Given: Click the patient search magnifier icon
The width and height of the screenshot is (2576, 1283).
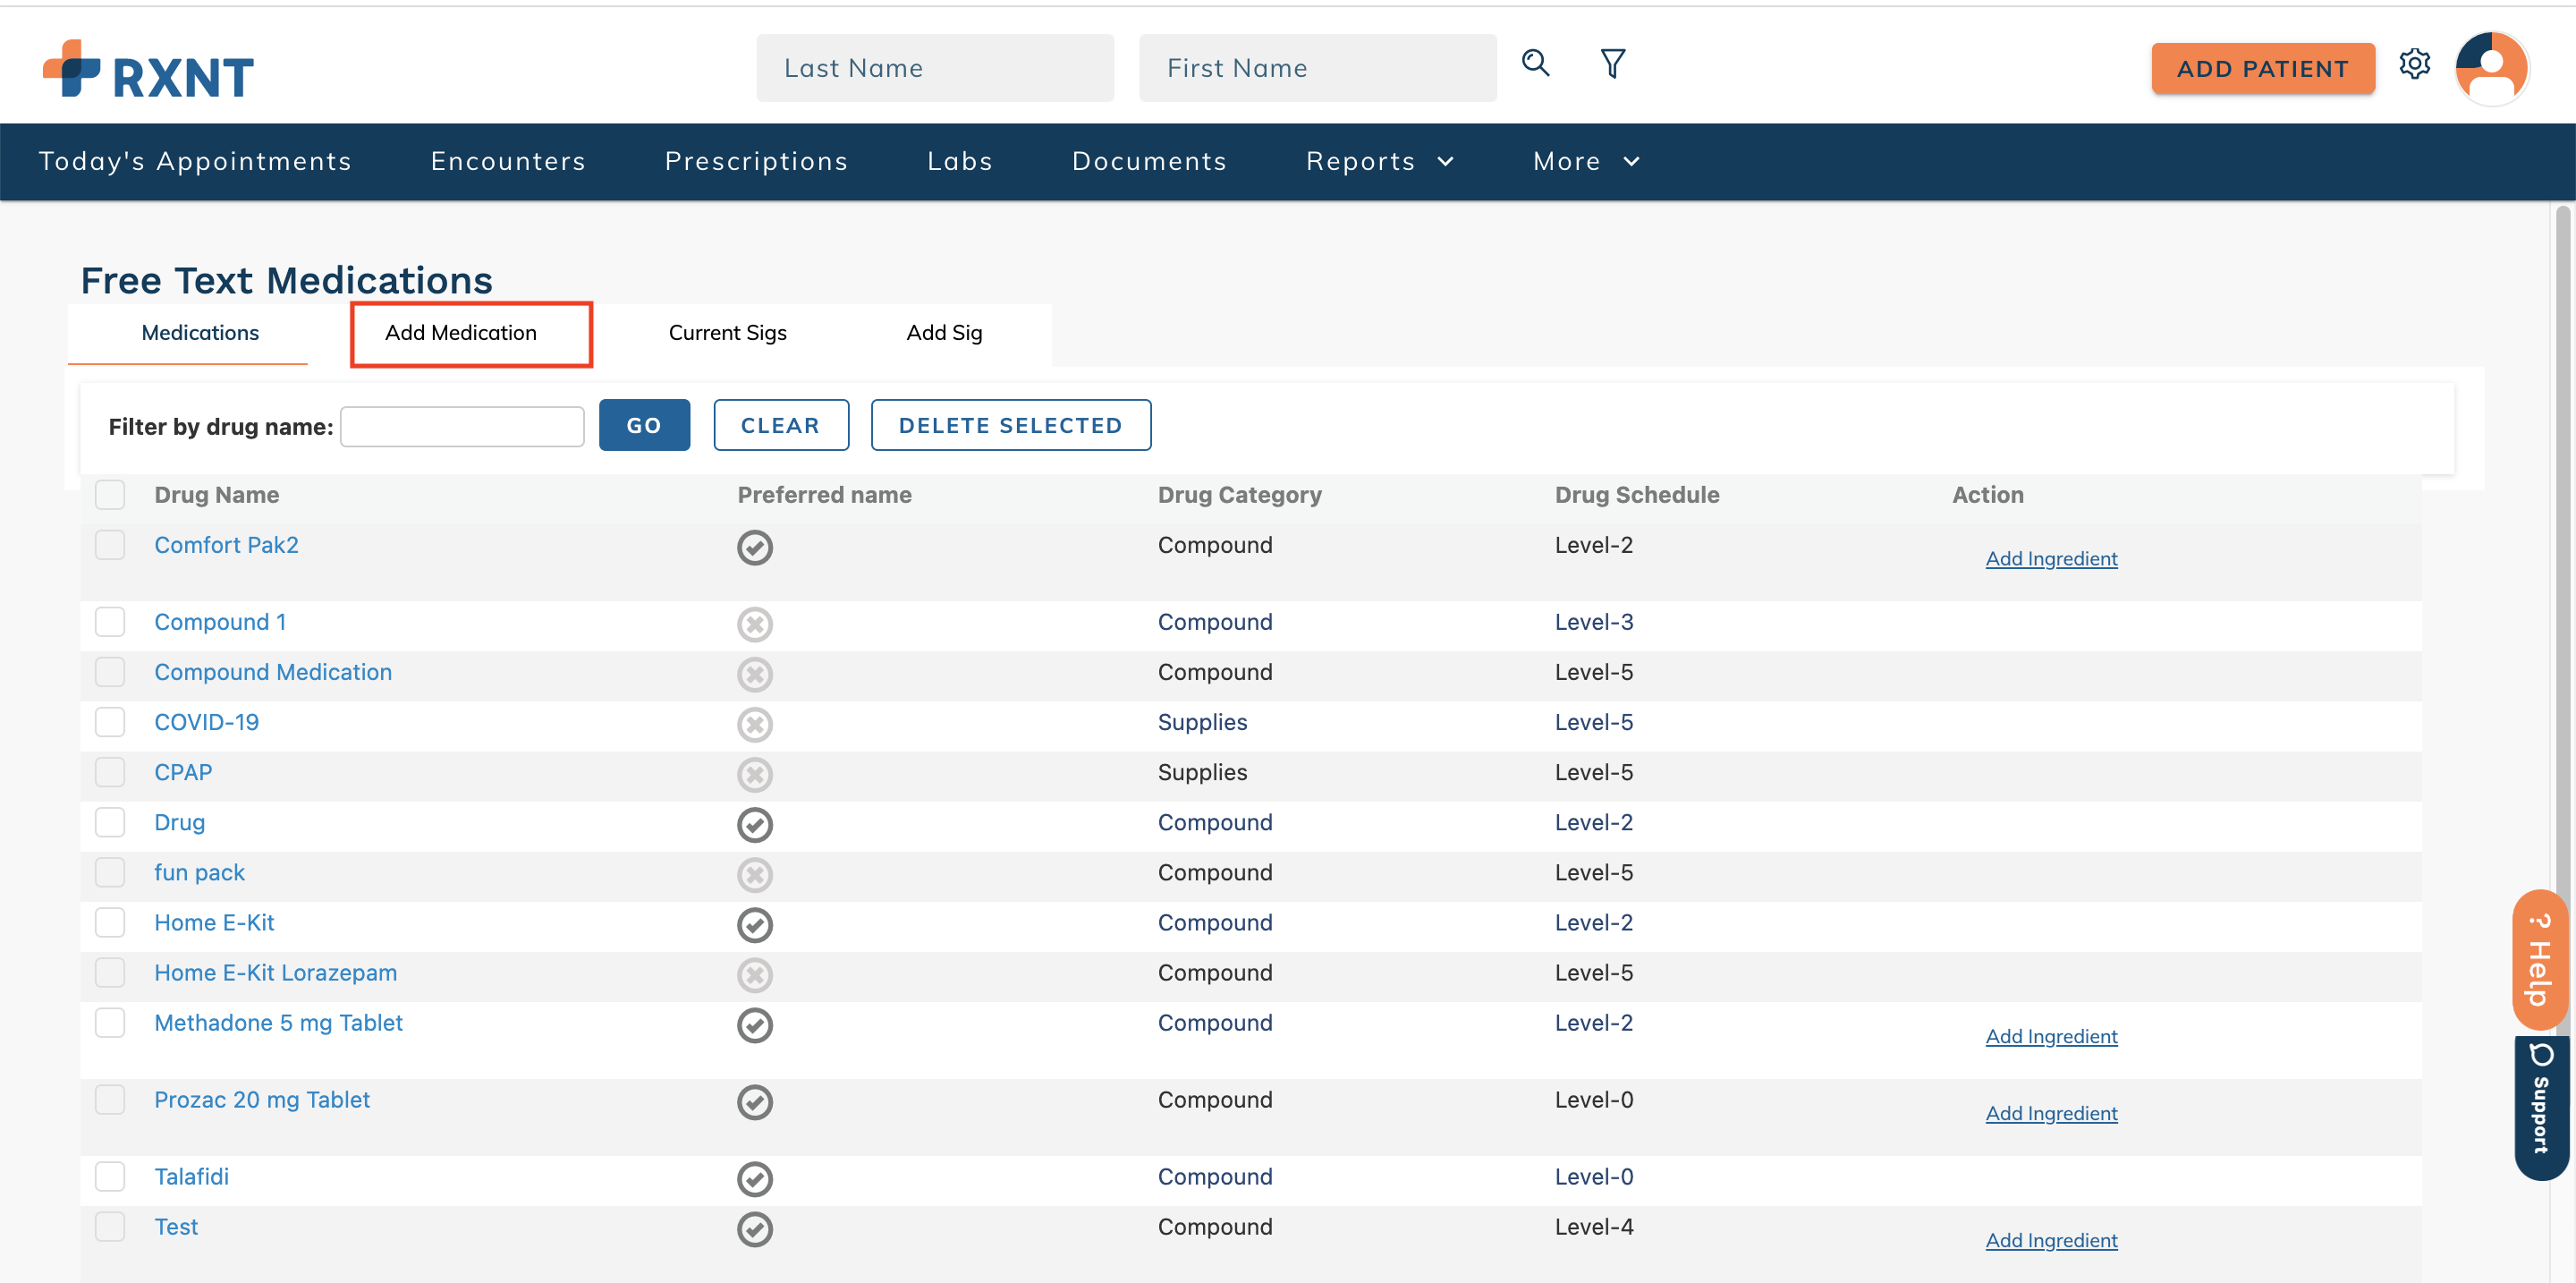Looking at the screenshot, I should click(1535, 64).
